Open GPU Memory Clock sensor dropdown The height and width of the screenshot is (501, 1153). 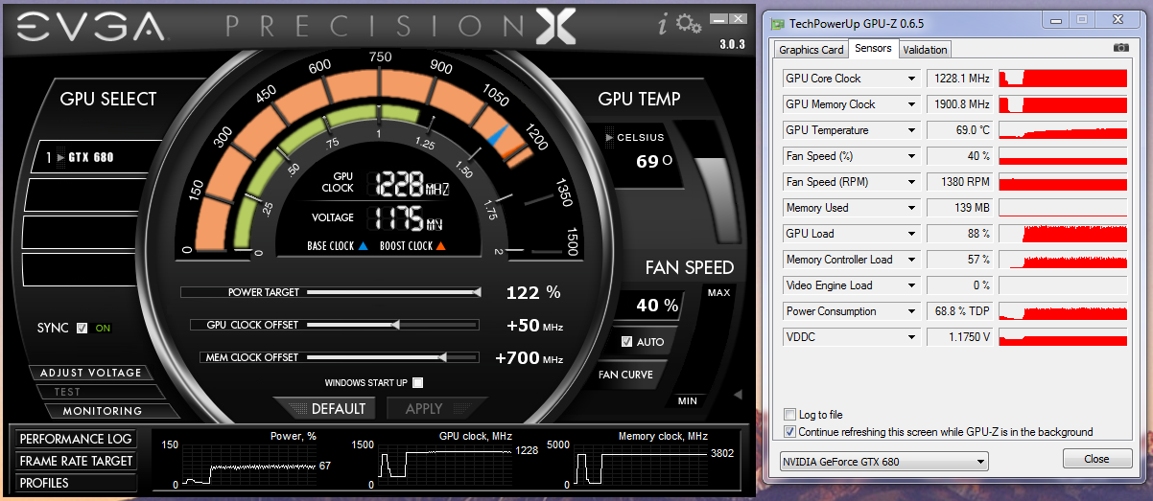(912, 104)
